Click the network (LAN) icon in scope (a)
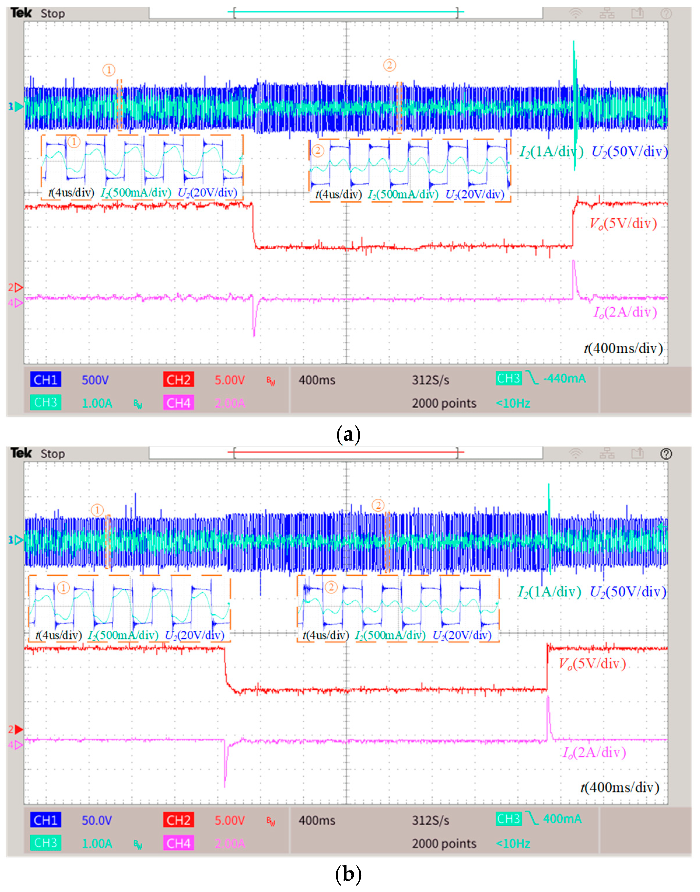Viewport: 700px width, 892px height. pos(607,13)
